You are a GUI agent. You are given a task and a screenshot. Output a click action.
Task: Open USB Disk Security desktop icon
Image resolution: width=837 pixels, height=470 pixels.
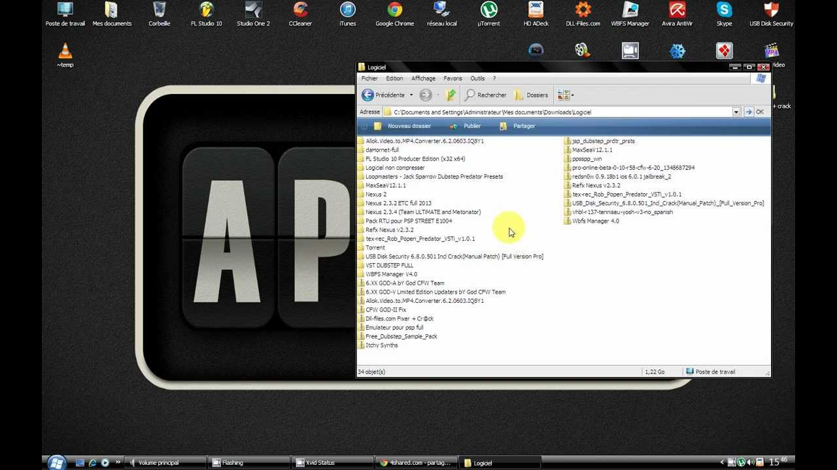coord(771,14)
